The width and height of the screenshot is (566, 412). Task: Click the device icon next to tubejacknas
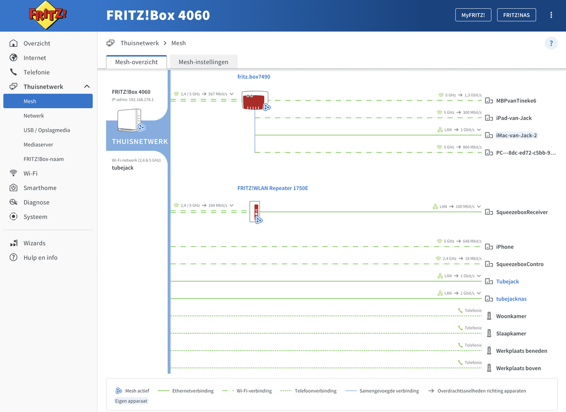pos(489,299)
